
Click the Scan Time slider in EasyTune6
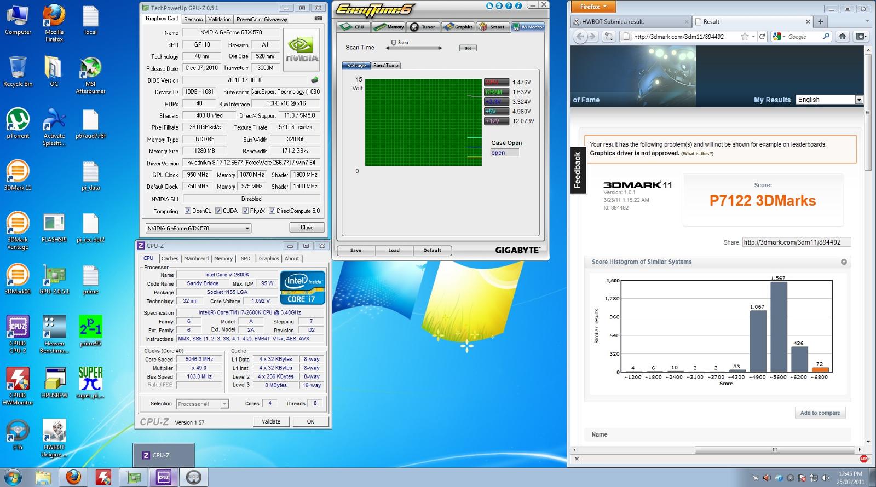coord(413,48)
